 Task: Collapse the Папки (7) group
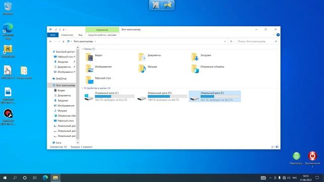click(x=83, y=49)
